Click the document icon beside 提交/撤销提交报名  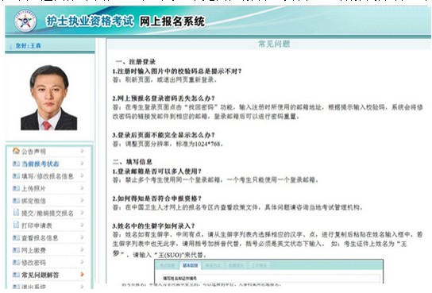click(16, 212)
